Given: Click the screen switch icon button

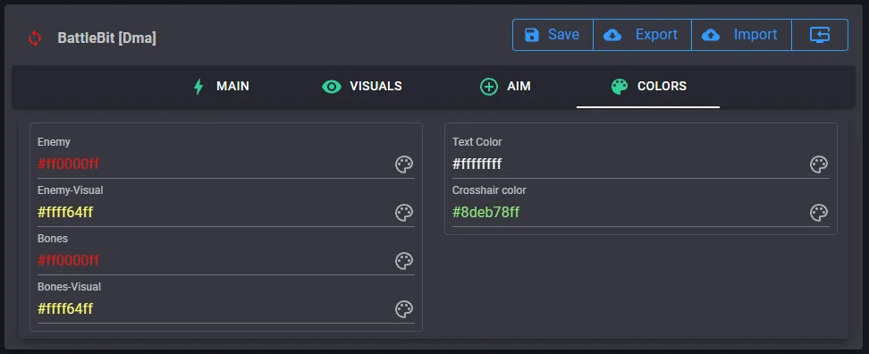Looking at the screenshot, I should point(820,35).
